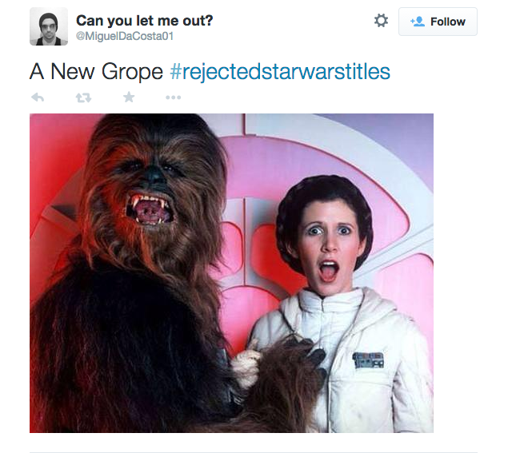
Task: Open the #rejectedstarwarstitles hashtag
Action: tap(280, 72)
